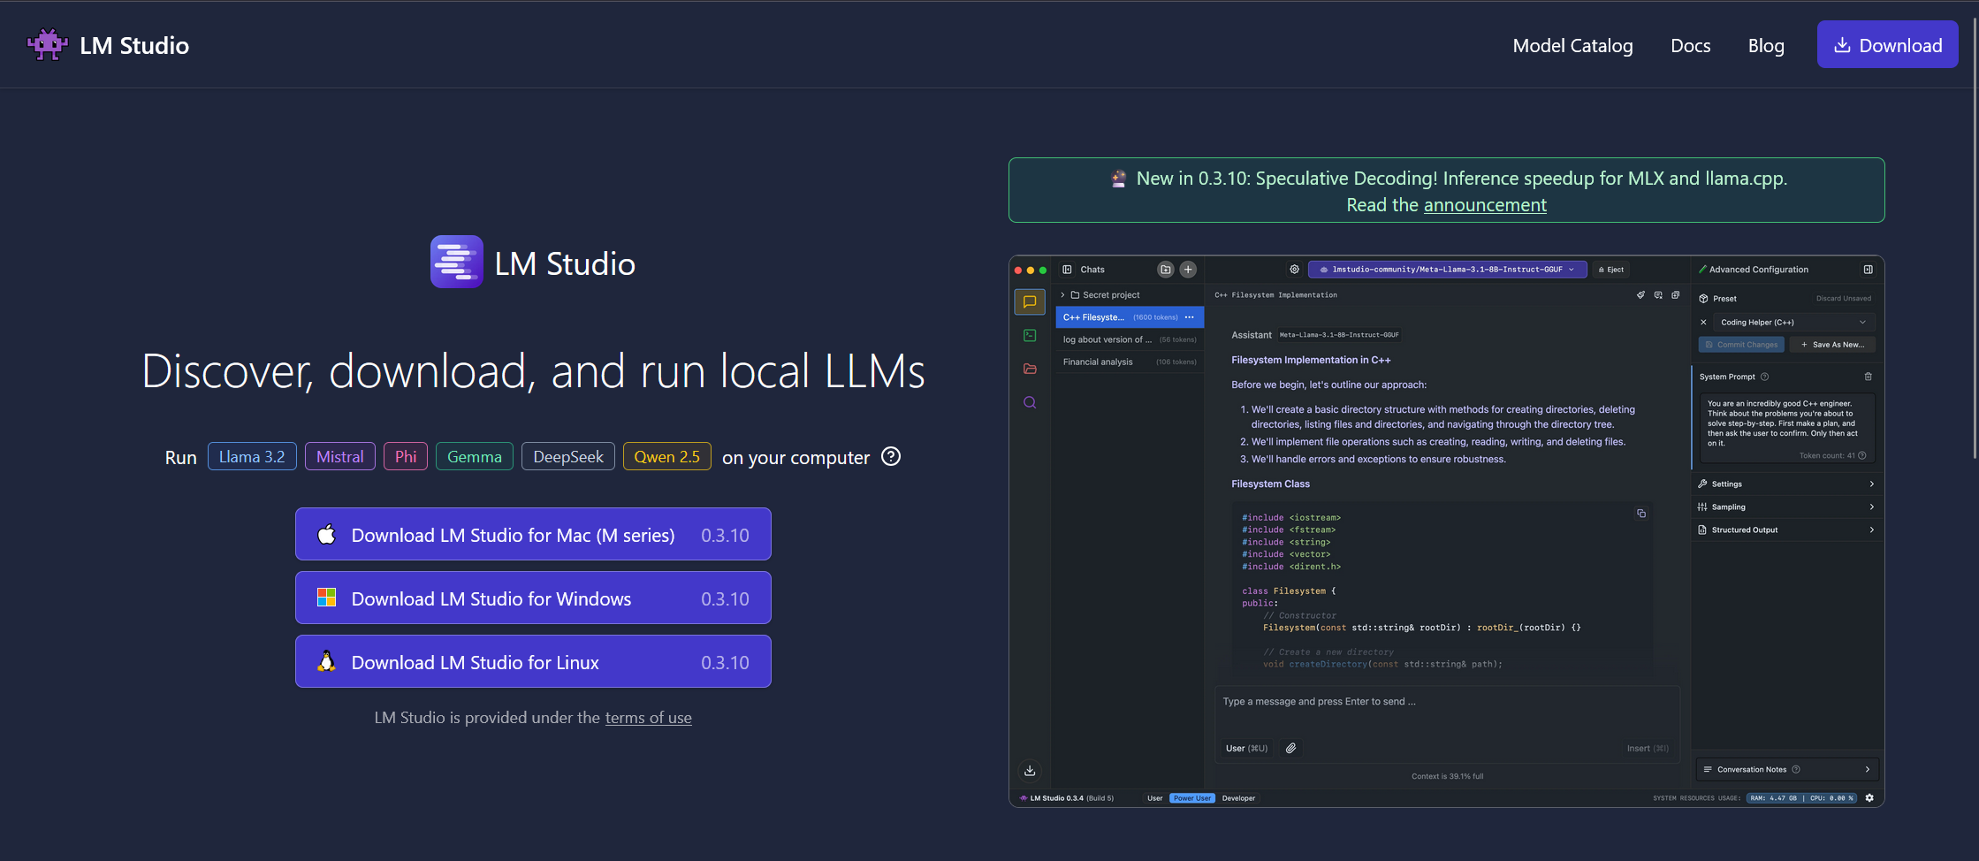This screenshot has width=1979, height=861.
Task: Clear preset with the X beside Coding Helper
Action: pos(1703,323)
